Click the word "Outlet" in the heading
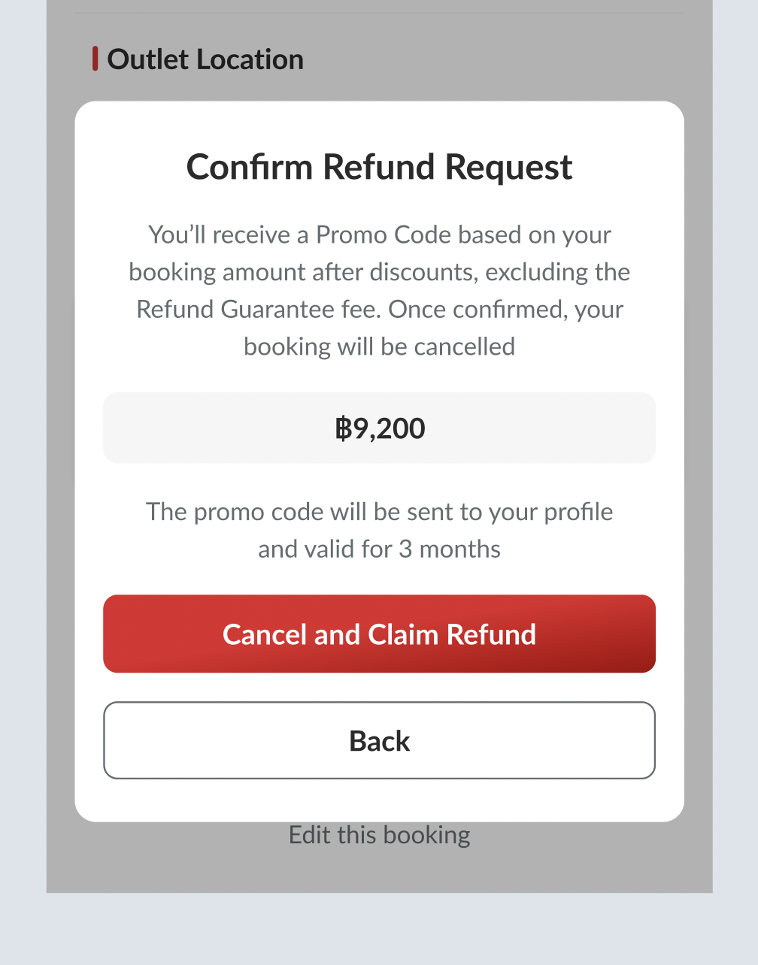 pos(147,59)
